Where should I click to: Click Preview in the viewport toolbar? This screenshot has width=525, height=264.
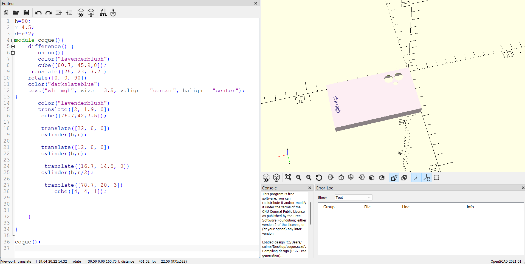[x=266, y=178]
